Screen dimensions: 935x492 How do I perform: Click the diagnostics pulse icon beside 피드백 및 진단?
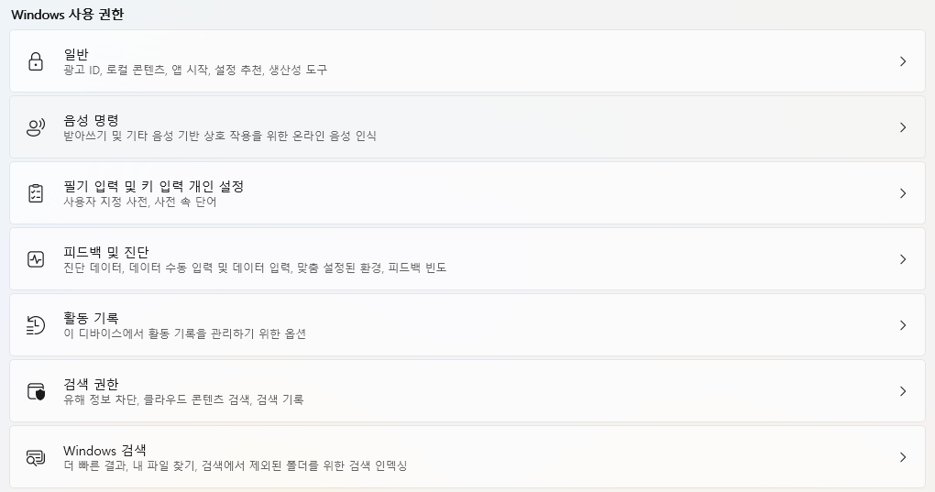click(36, 259)
